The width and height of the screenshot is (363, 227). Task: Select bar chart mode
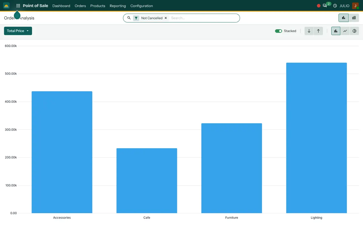point(336,31)
